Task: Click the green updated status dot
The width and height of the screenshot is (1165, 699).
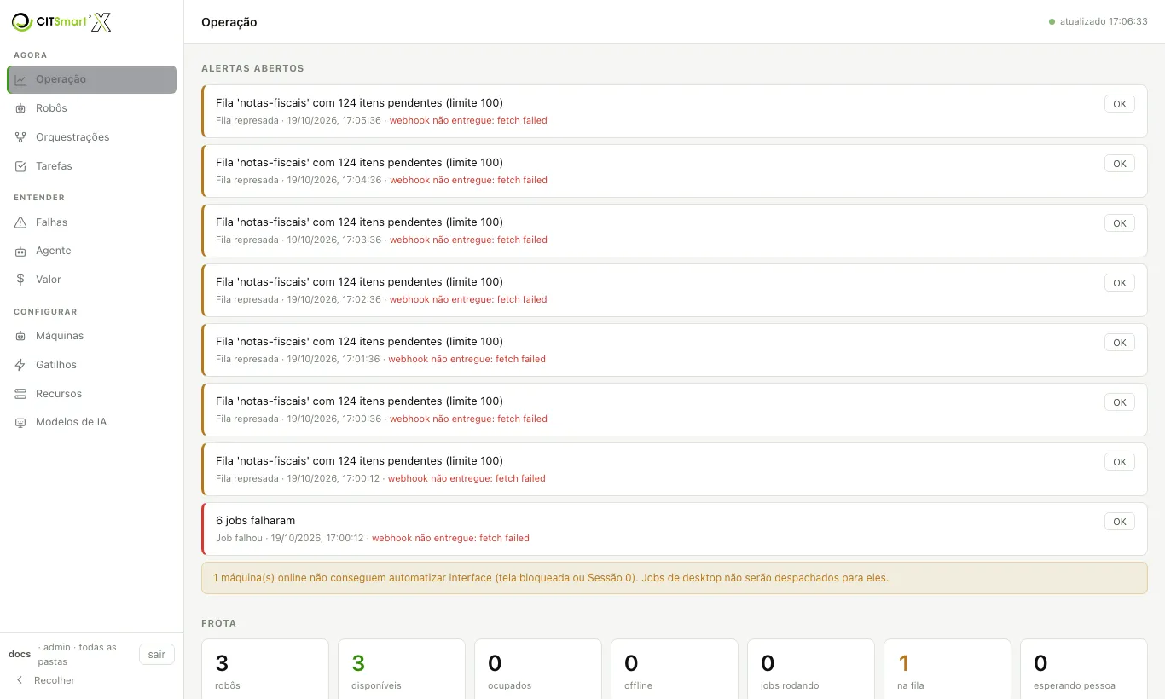Action: click(x=1052, y=22)
